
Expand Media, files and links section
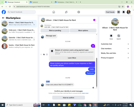click(x=115, y=53)
